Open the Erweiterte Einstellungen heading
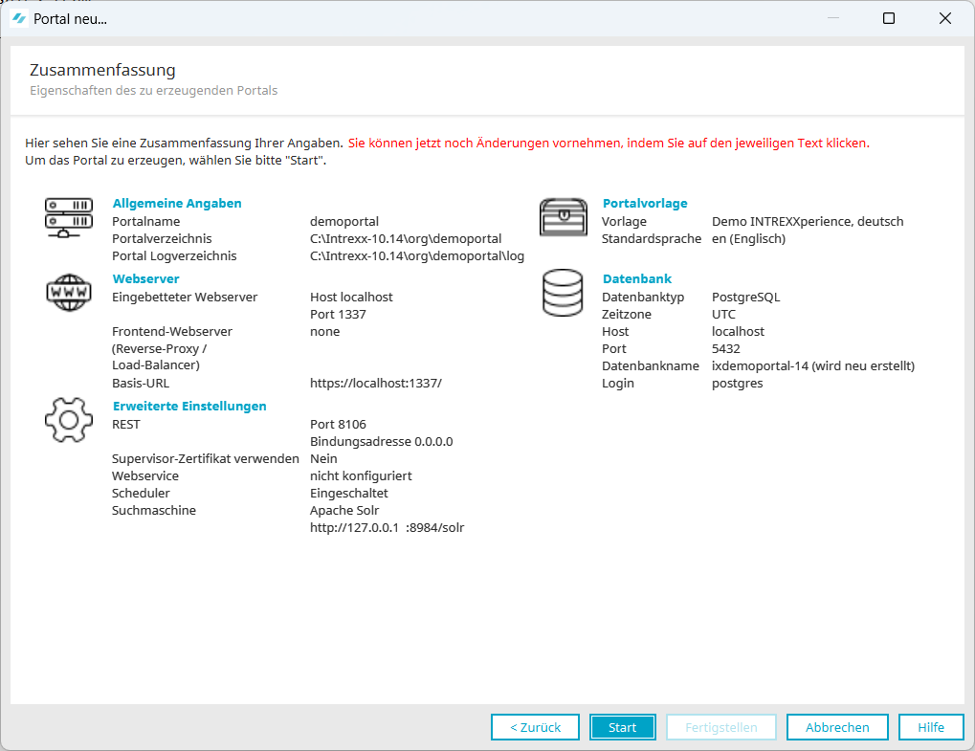Screen dimensions: 975x751 click(189, 406)
